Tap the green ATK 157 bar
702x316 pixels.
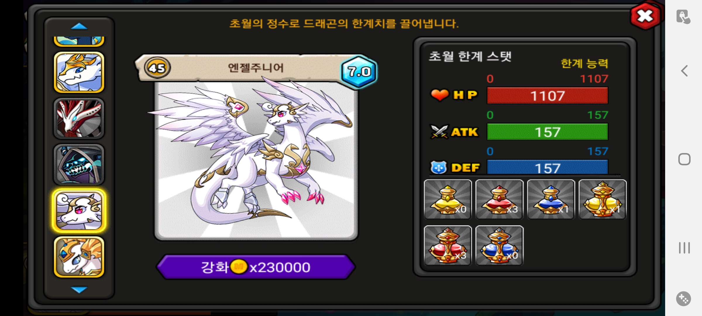(547, 132)
